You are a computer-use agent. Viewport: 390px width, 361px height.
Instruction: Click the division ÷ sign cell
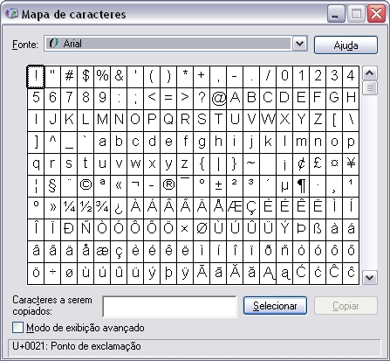(52, 273)
